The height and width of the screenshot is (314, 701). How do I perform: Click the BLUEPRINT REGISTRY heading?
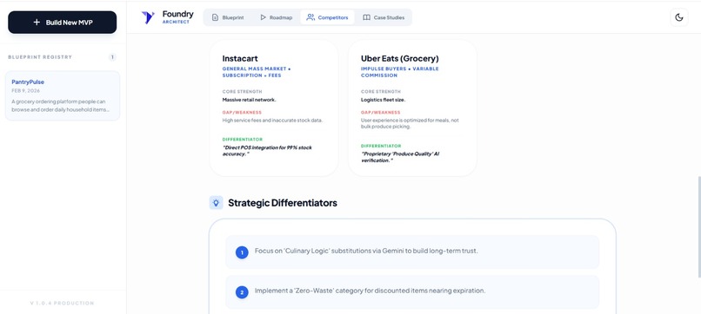pyautogui.click(x=40, y=57)
